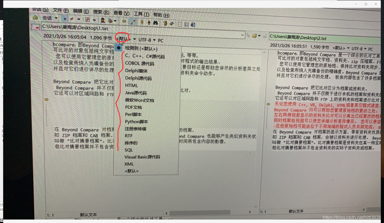Choose Java源代码 format

pos(136,93)
